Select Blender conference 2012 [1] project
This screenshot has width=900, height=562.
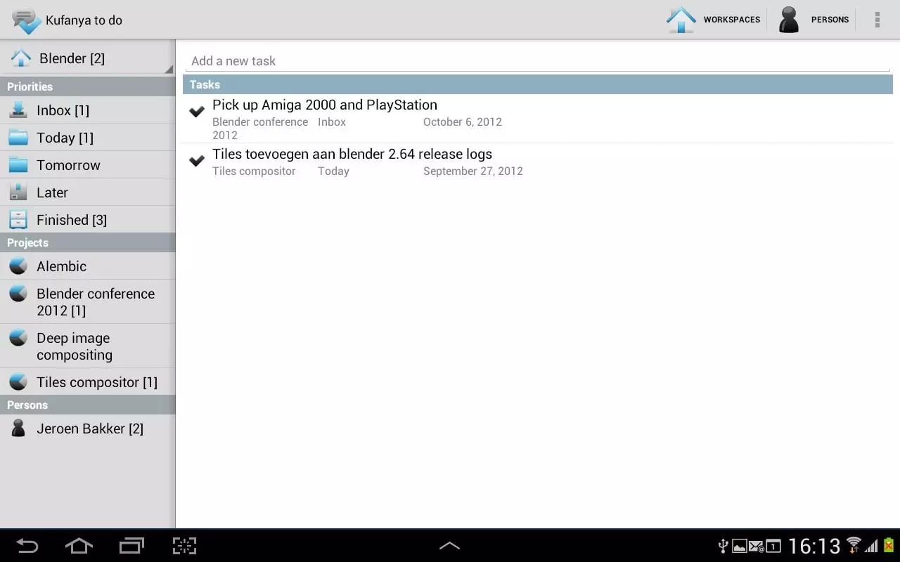pyautogui.click(x=87, y=302)
